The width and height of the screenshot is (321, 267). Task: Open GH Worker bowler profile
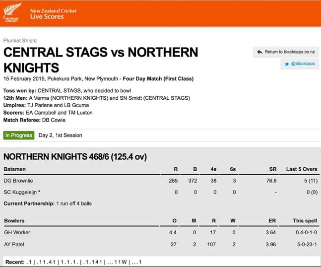coord(17,232)
